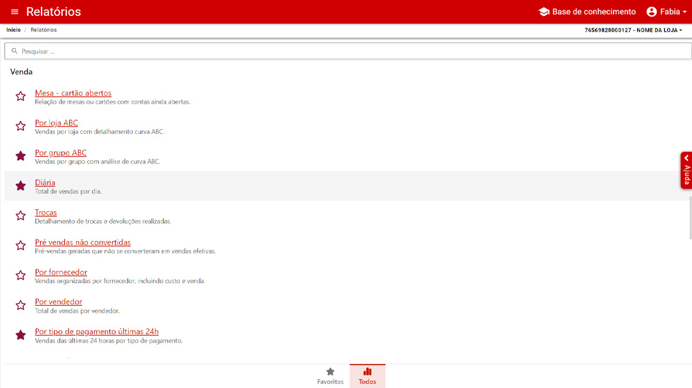The width and height of the screenshot is (692, 388).
Task: Focus the Pesquisar search field
Action: [346, 51]
